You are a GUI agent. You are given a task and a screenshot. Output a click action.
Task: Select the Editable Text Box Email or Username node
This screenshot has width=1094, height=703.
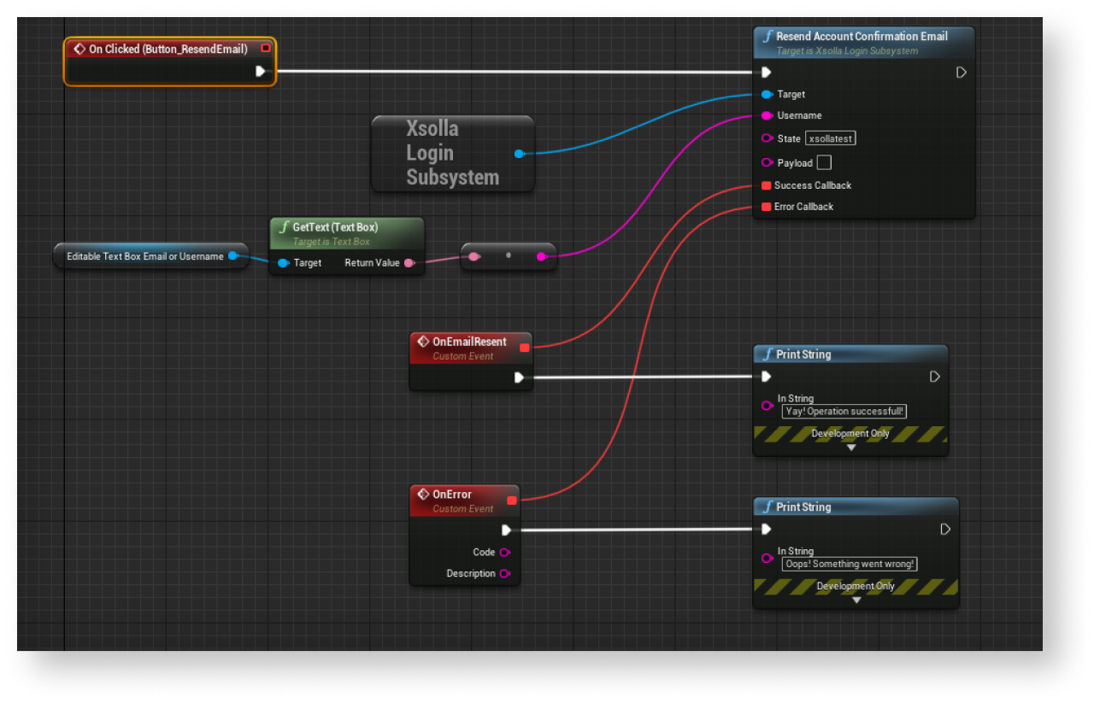pyautogui.click(x=145, y=256)
